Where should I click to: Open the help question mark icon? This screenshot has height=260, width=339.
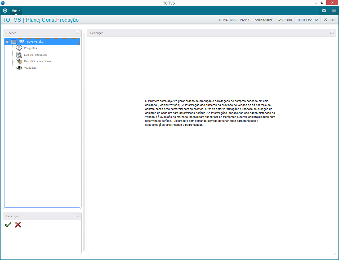334,11
